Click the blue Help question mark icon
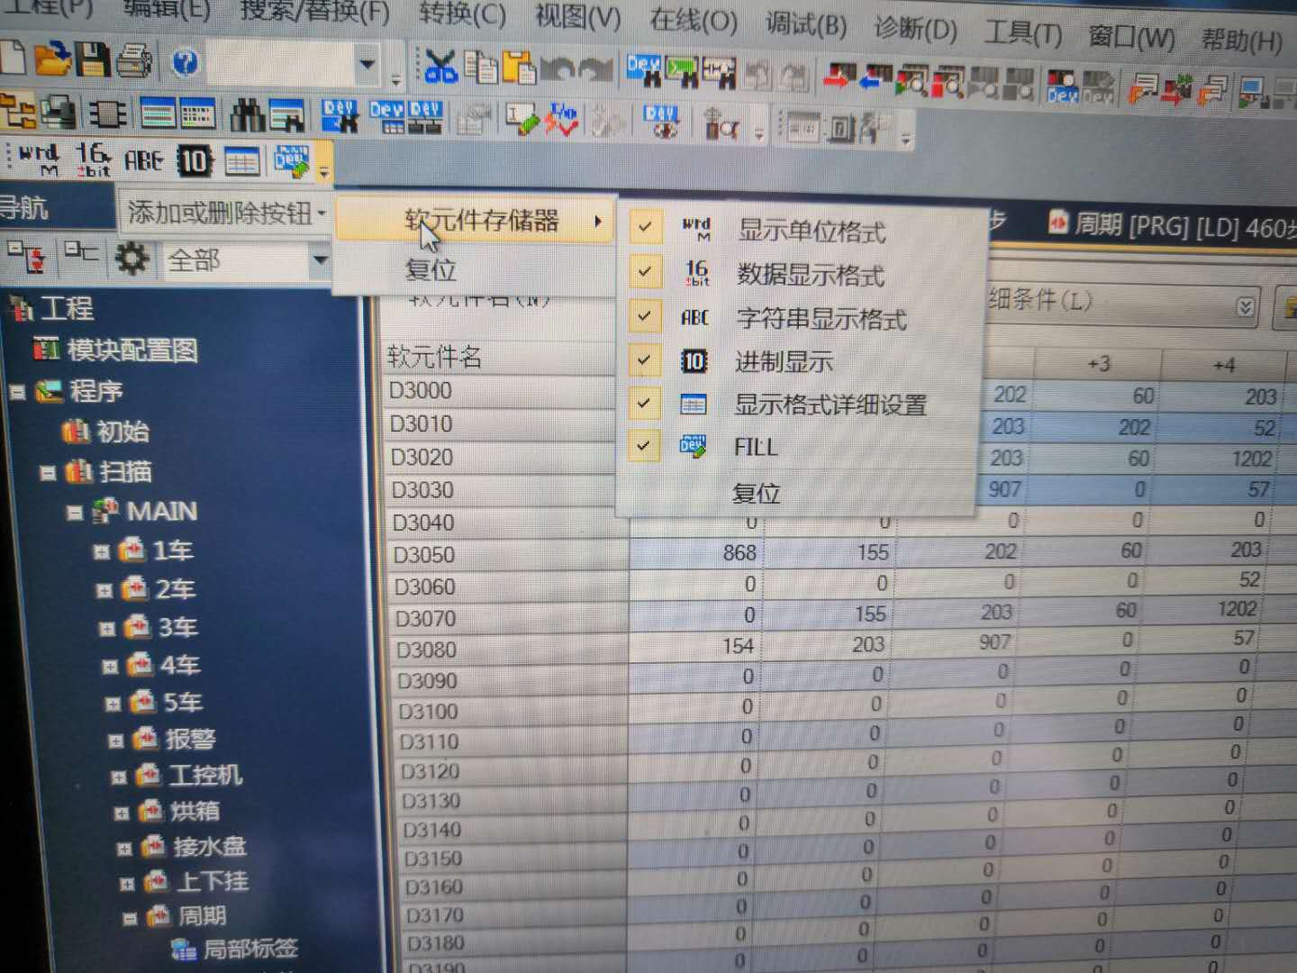The image size is (1297, 973). (185, 62)
